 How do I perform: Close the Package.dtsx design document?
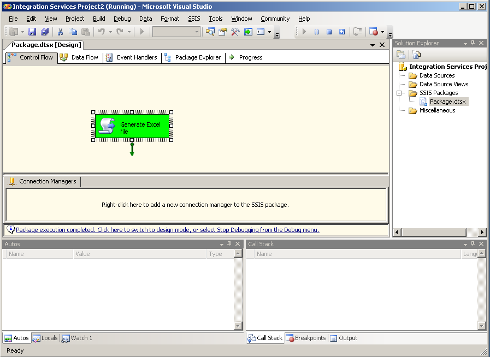[x=382, y=45]
